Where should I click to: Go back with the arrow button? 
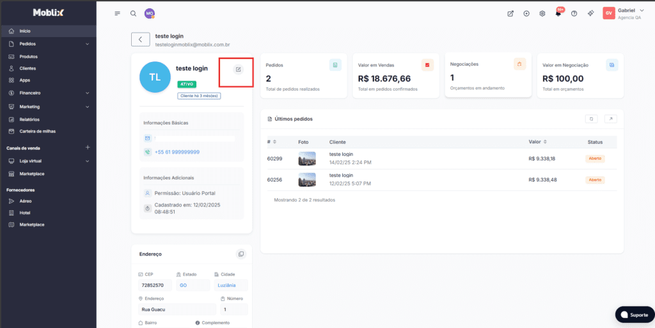pos(140,39)
